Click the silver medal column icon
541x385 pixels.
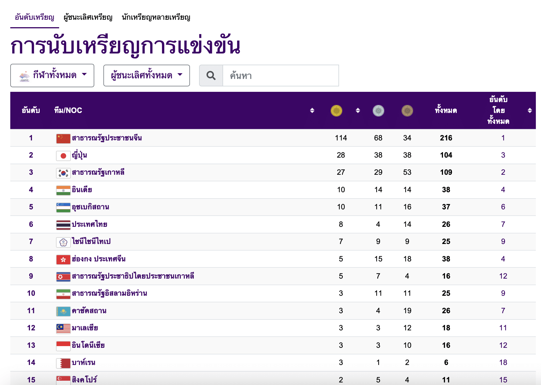[x=378, y=111]
